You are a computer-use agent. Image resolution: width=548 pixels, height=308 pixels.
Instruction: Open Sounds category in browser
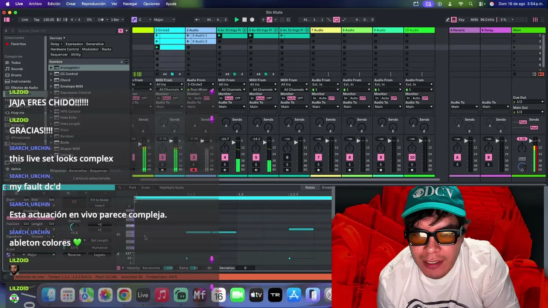tap(17, 69)
